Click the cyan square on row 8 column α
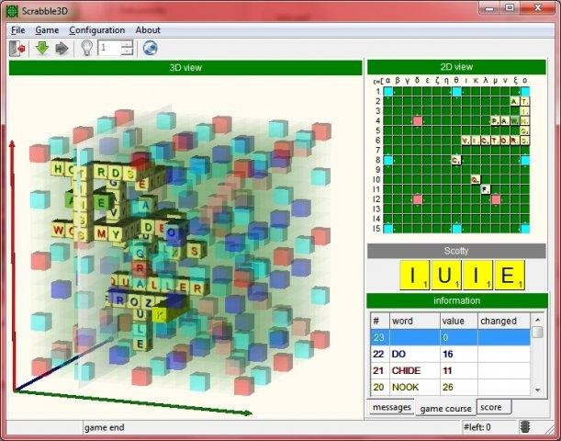561x441 pixels. pos(388,160)
